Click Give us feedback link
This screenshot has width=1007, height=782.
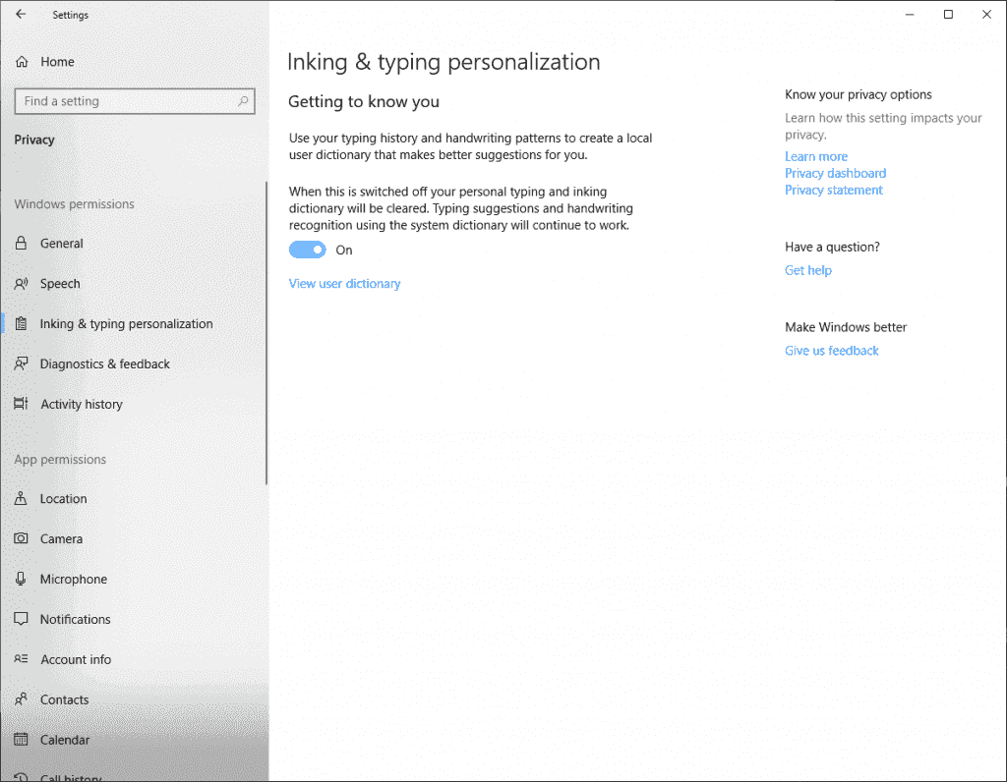click(x=831, y=351)
